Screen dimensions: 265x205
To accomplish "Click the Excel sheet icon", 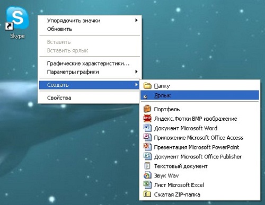I will click(x=147, y=185).
